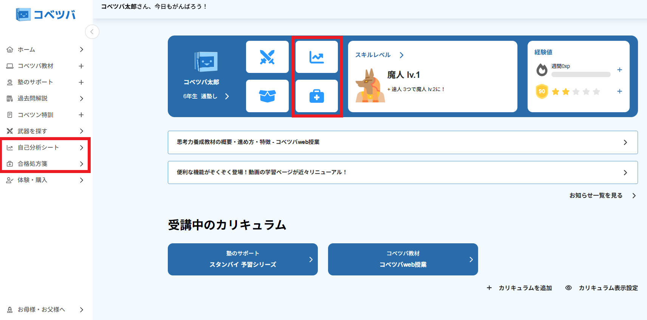Collapse the sidebar with the round arrow button
This screenshot has width=647, height=320.
click(92, 32)
